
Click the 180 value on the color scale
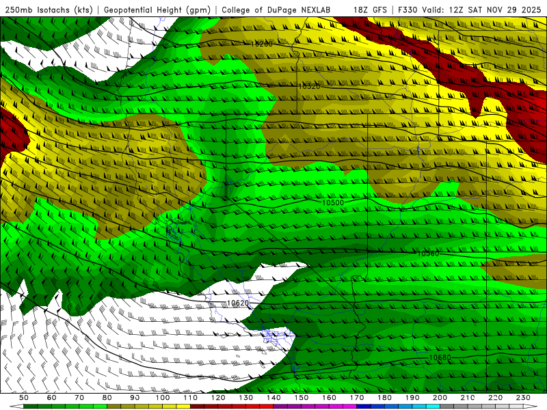click(x=385, y=398)
